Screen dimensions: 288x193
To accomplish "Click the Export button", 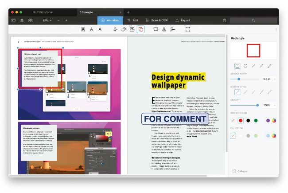I will pyautogui.click(x=183, y=20).
